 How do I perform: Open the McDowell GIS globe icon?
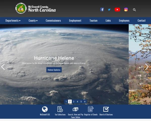45,109
